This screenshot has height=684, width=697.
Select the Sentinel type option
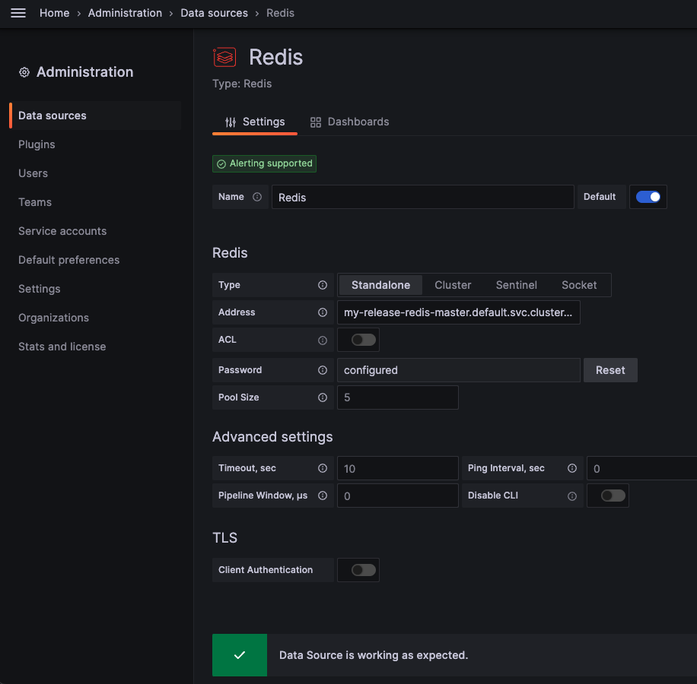tap(516, 285)
